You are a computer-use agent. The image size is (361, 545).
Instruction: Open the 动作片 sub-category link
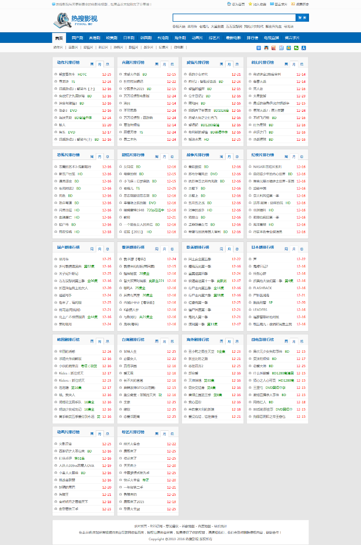point(58,47)
